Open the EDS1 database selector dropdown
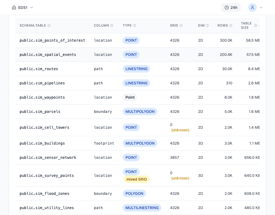The width and height of the screenshot is (275, 215). [x=23, y=8]
